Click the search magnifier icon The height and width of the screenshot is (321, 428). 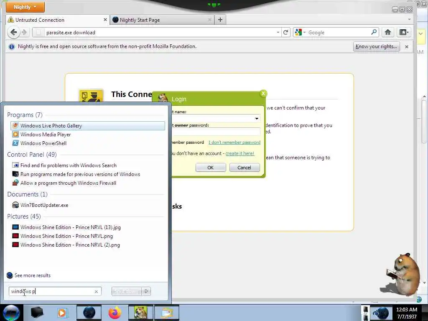point(374,32)
